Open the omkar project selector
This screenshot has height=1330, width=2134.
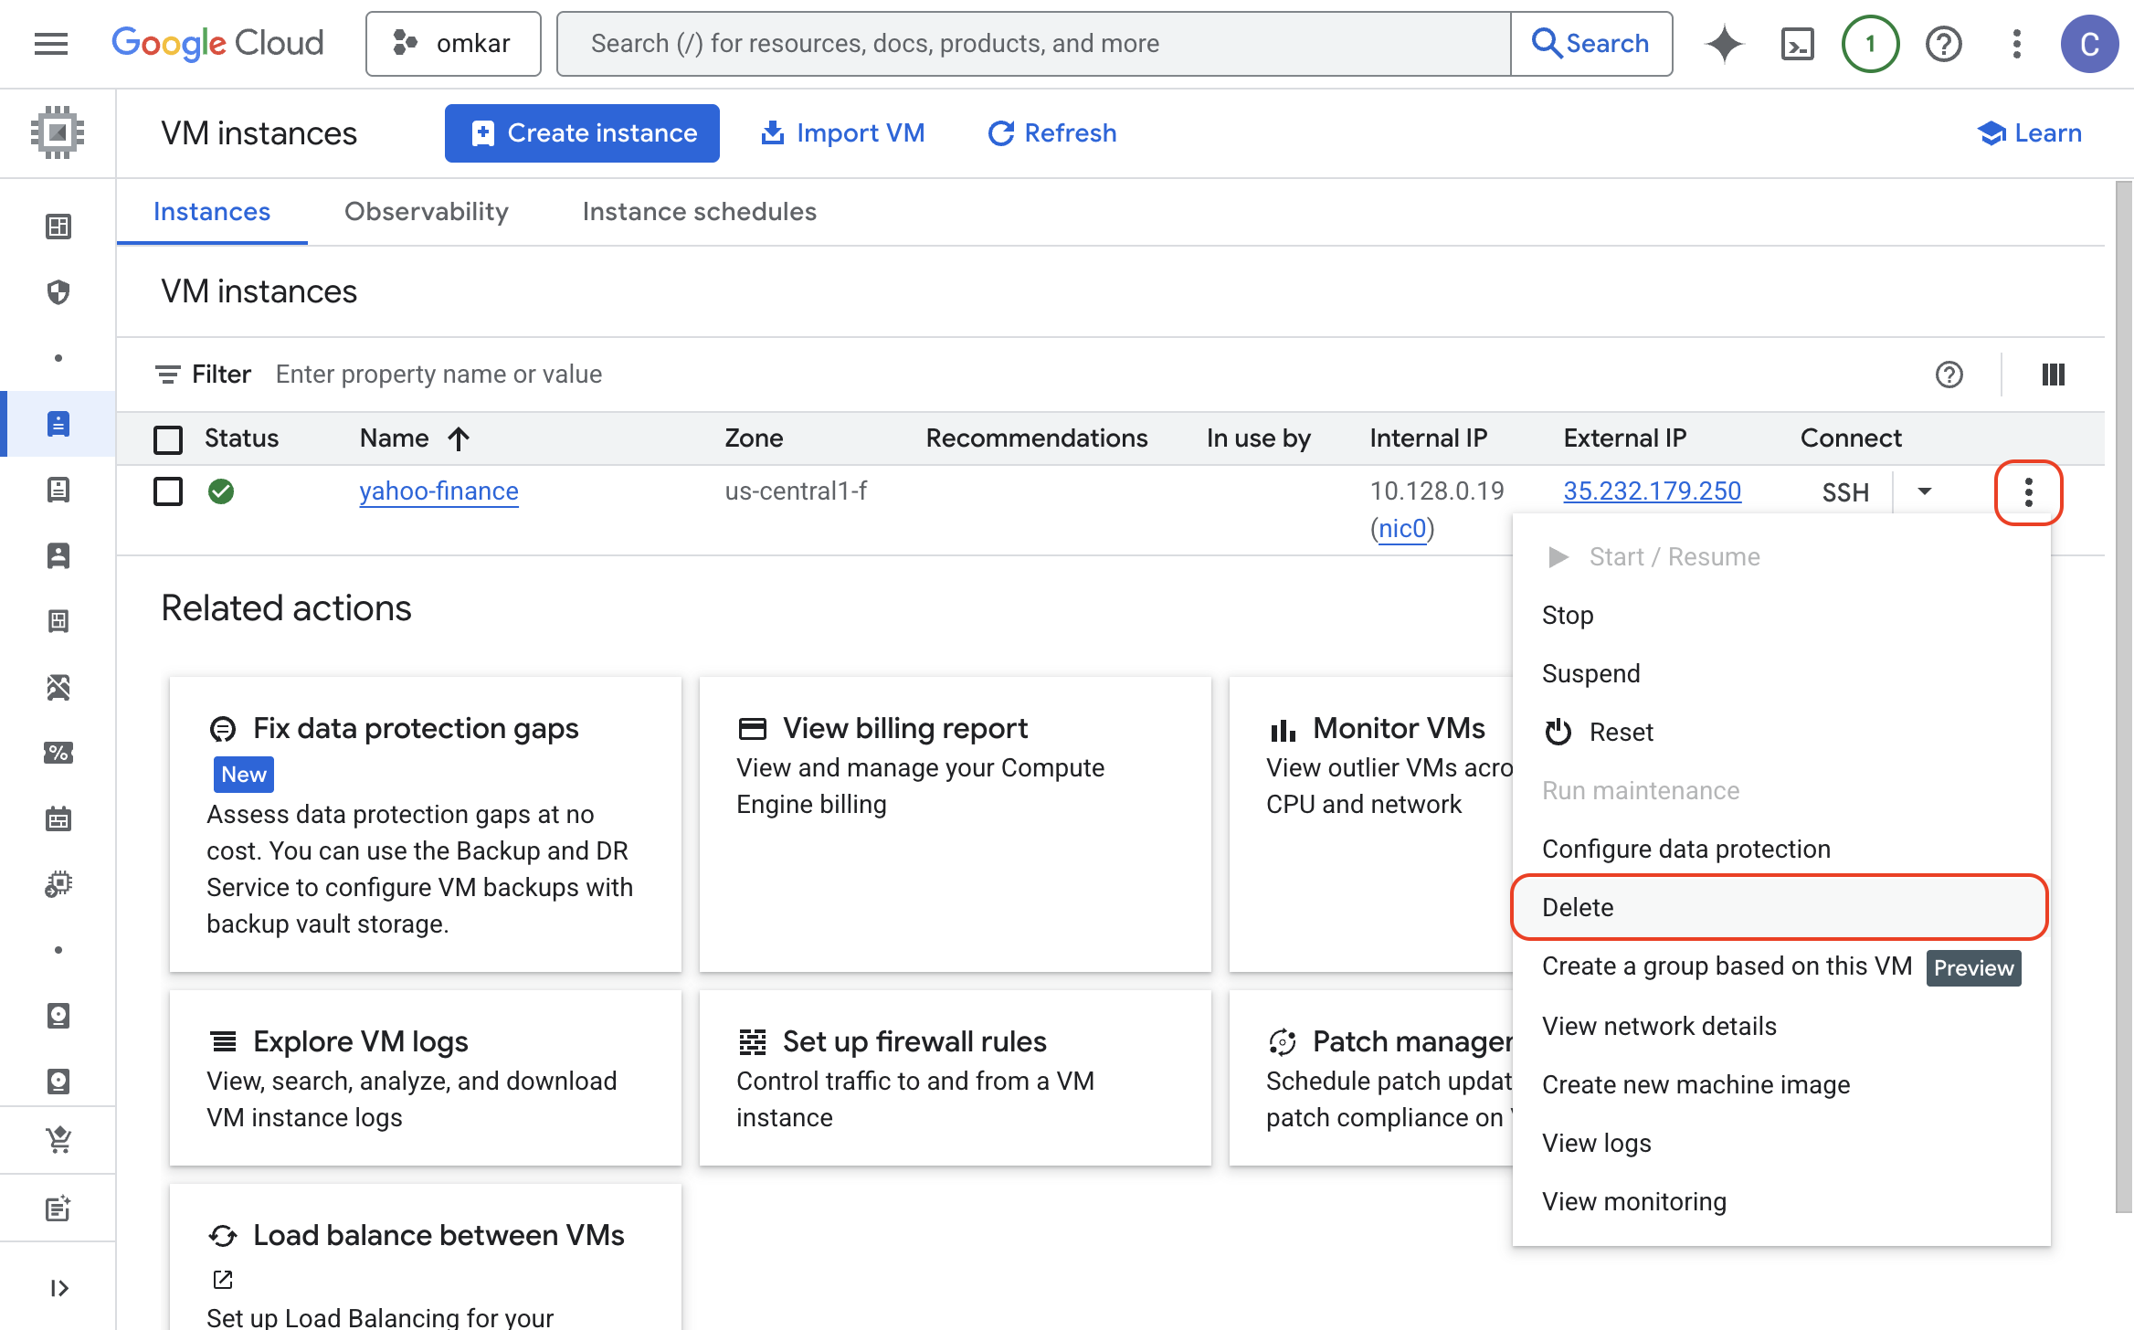pyautogui.click(x=453, y=43)
